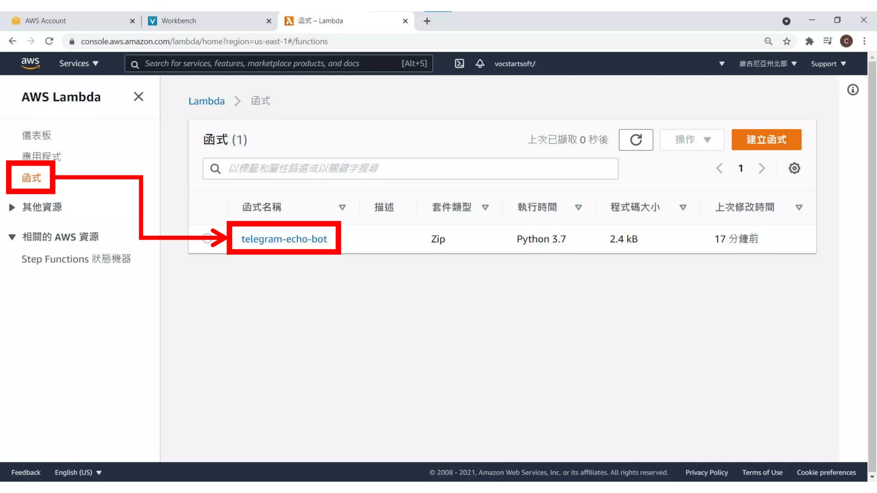Open Chrome extensions puzzle icon

pyautogui.click(x=809, y=41)
